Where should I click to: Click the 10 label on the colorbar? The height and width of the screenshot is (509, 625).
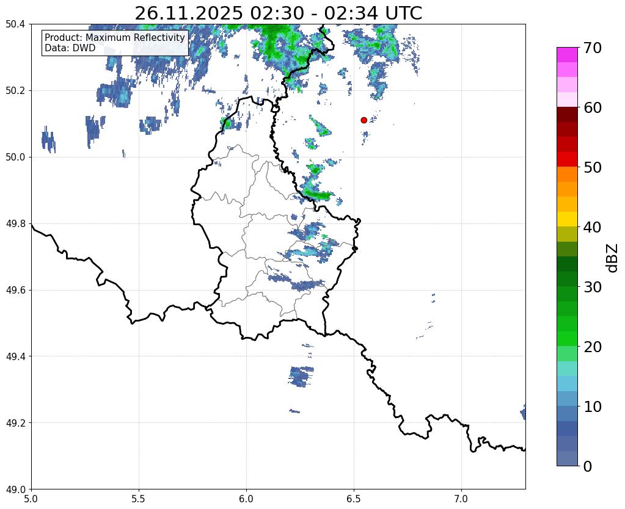pyautogui.click(x=593, y=406)
